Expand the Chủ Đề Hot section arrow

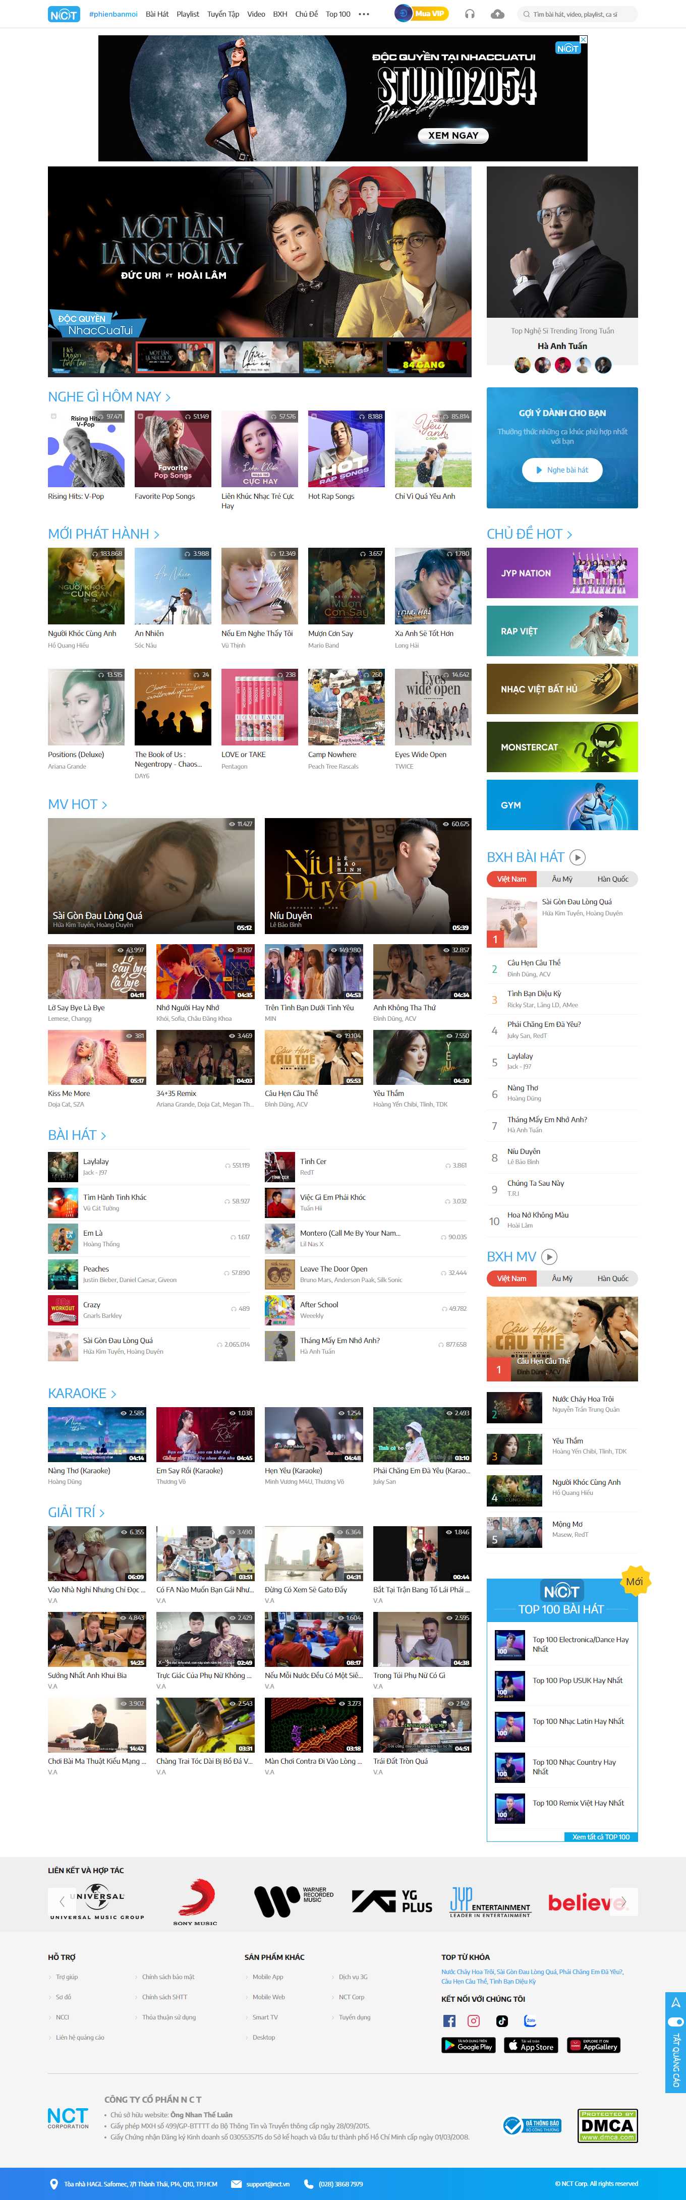click(x=570, y=534)
